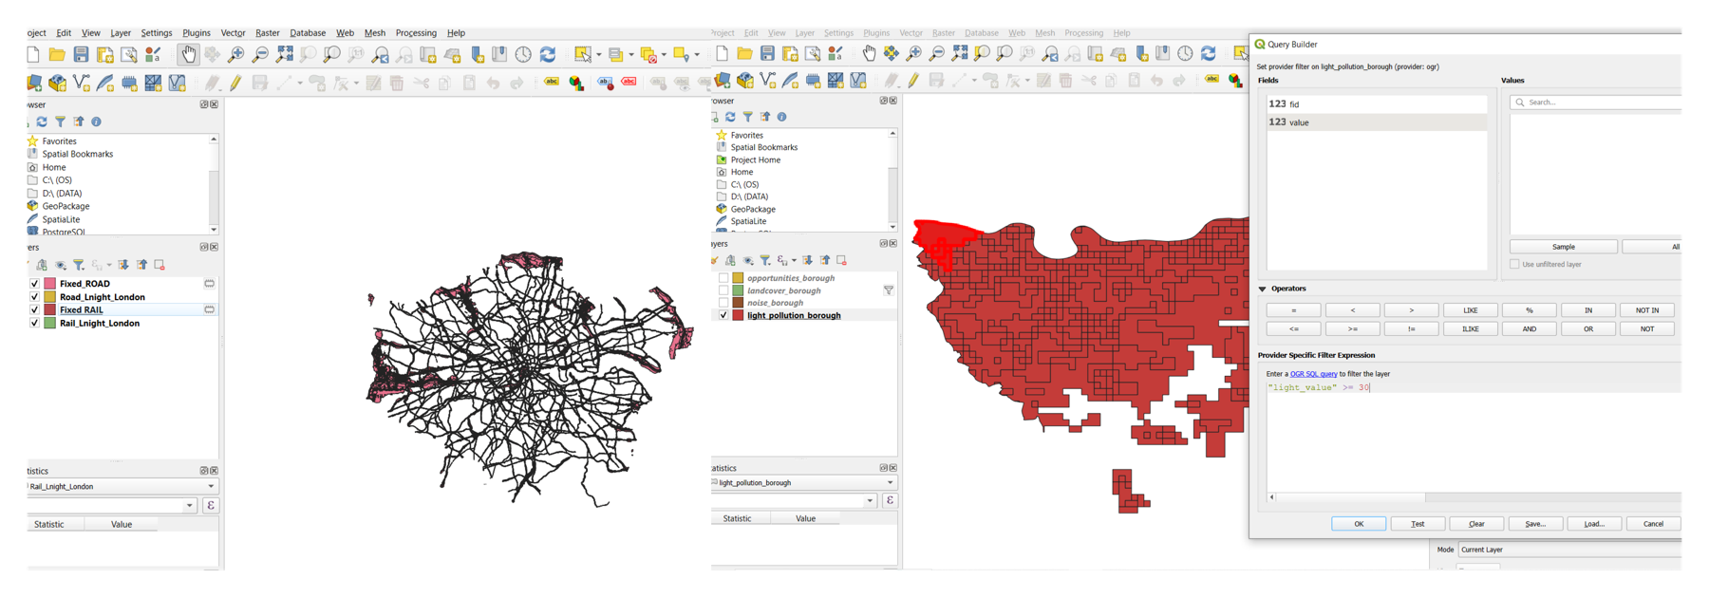The image size is (1709, 598).
Task: Open light_pollution_borough statistics dropdown
Action: (x=803, y=483)
